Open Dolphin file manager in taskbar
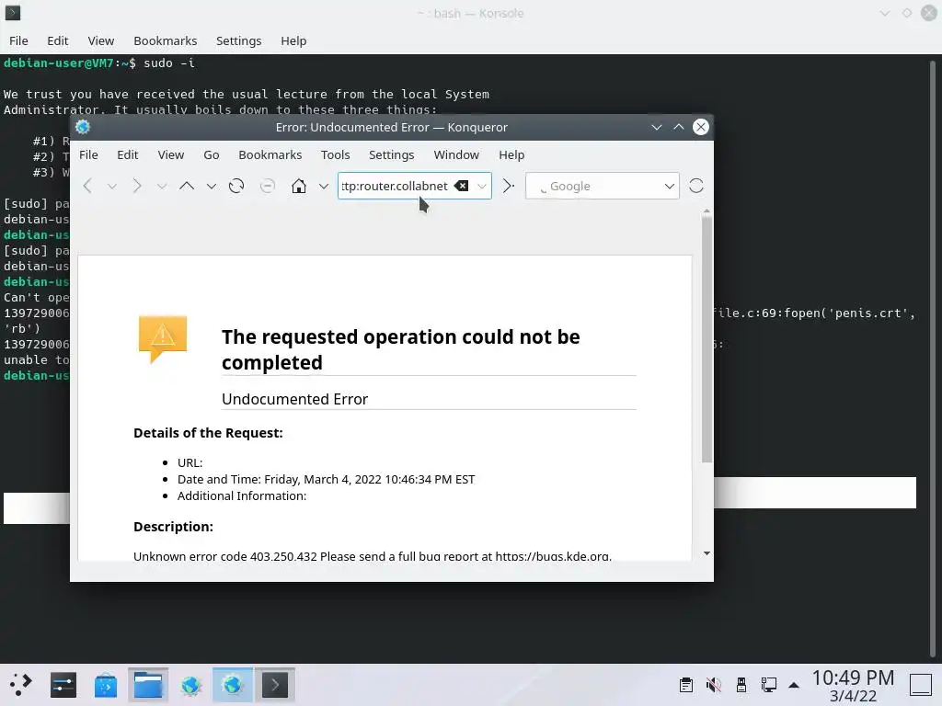 (x=148, y=684)
